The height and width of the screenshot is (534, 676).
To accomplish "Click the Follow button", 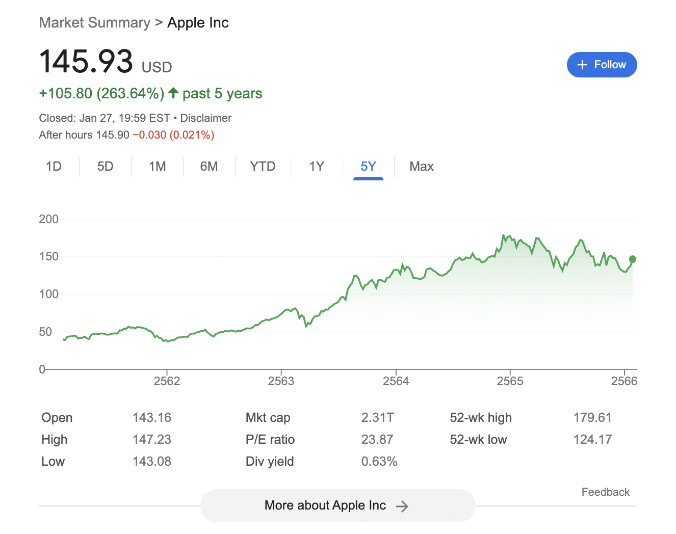I will [x=602, y=65].
